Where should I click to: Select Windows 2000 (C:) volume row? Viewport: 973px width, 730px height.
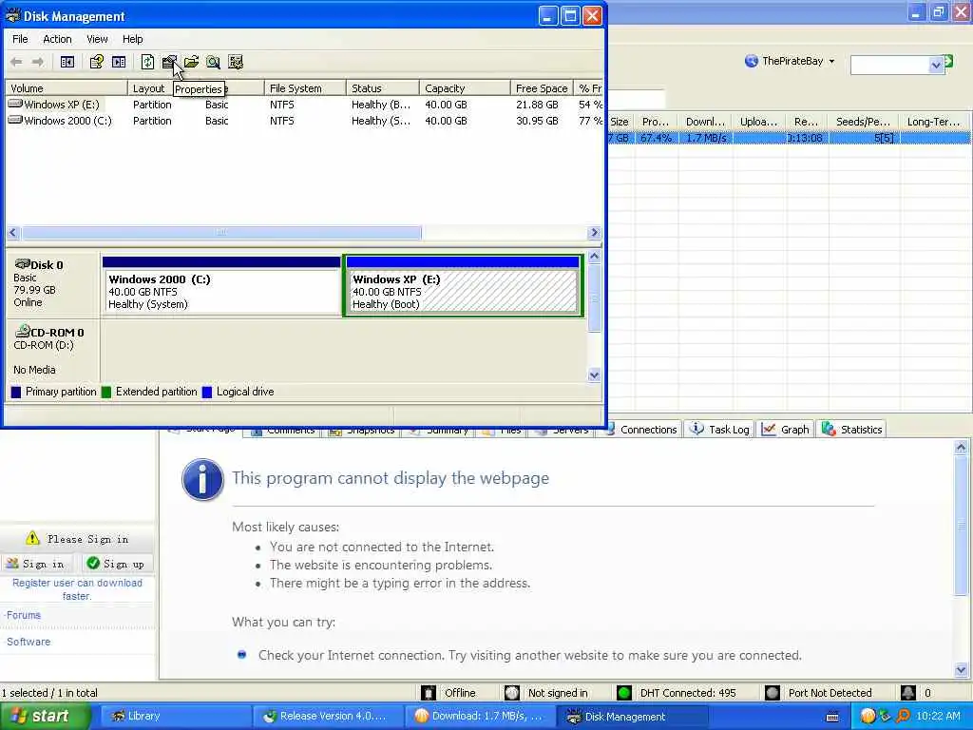tap(304, 121)
